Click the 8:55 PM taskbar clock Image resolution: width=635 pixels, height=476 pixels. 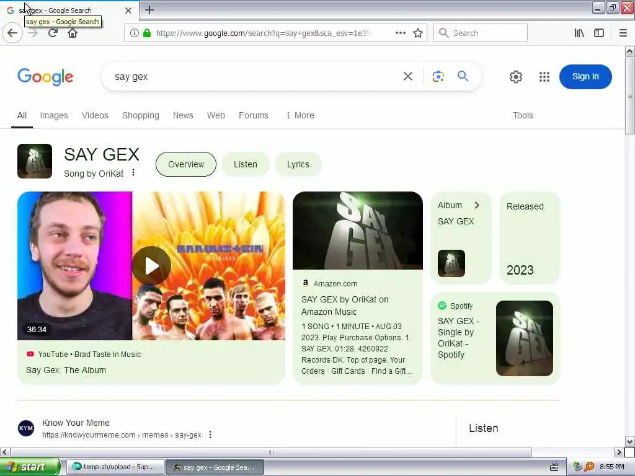pos(612,467)
